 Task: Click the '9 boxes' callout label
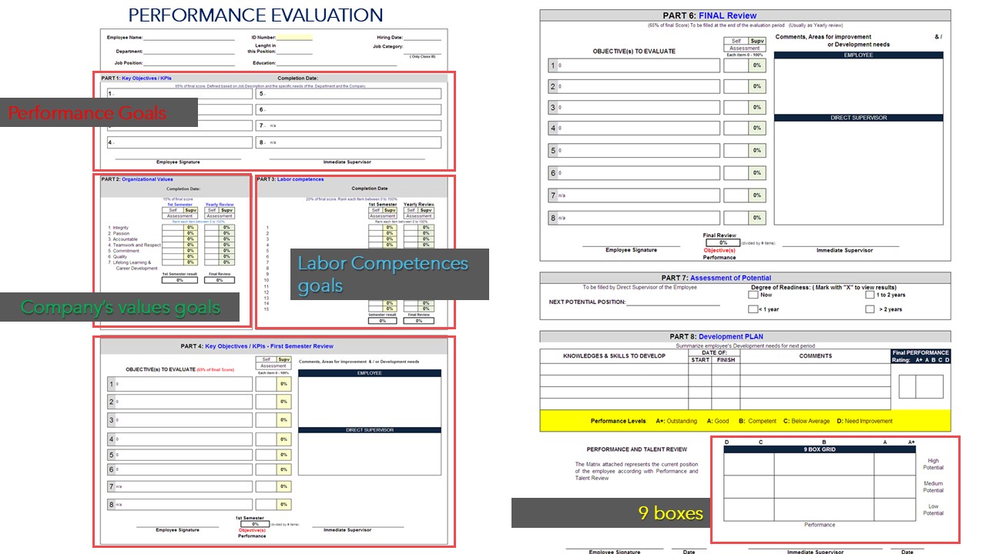(609, 512)
